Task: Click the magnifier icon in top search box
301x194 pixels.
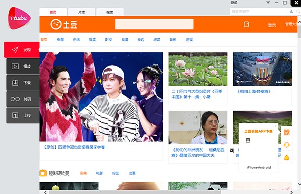Action: [x=298, y=11]
